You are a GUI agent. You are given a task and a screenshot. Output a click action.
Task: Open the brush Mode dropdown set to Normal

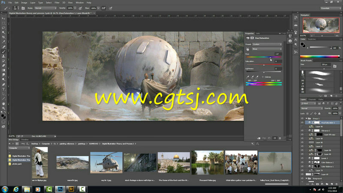tap(45, 8)
